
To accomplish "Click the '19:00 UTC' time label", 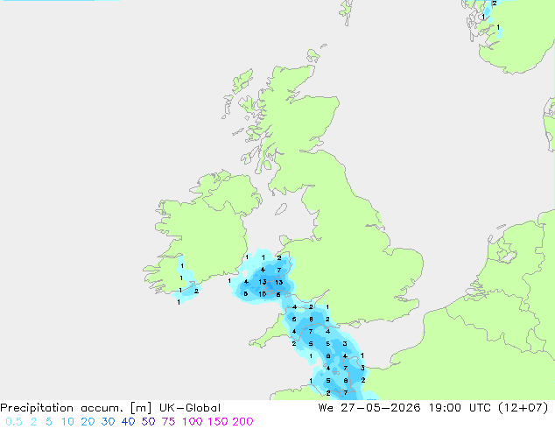I will pos(460,408).
